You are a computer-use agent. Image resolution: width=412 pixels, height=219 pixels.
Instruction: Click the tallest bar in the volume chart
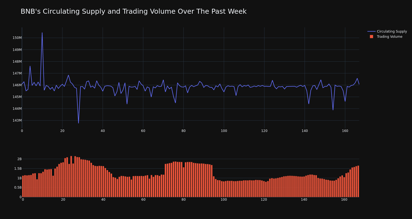[71, 177]
